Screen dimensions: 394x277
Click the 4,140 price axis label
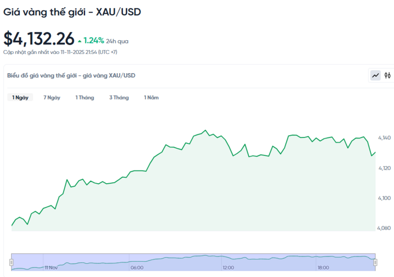(x=385, y=138)
